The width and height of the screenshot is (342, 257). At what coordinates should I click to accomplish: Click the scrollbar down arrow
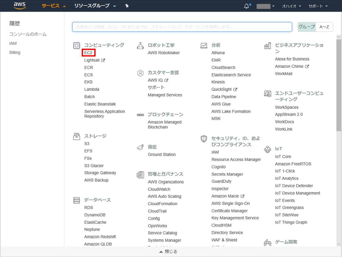click(x=339, y=244)
